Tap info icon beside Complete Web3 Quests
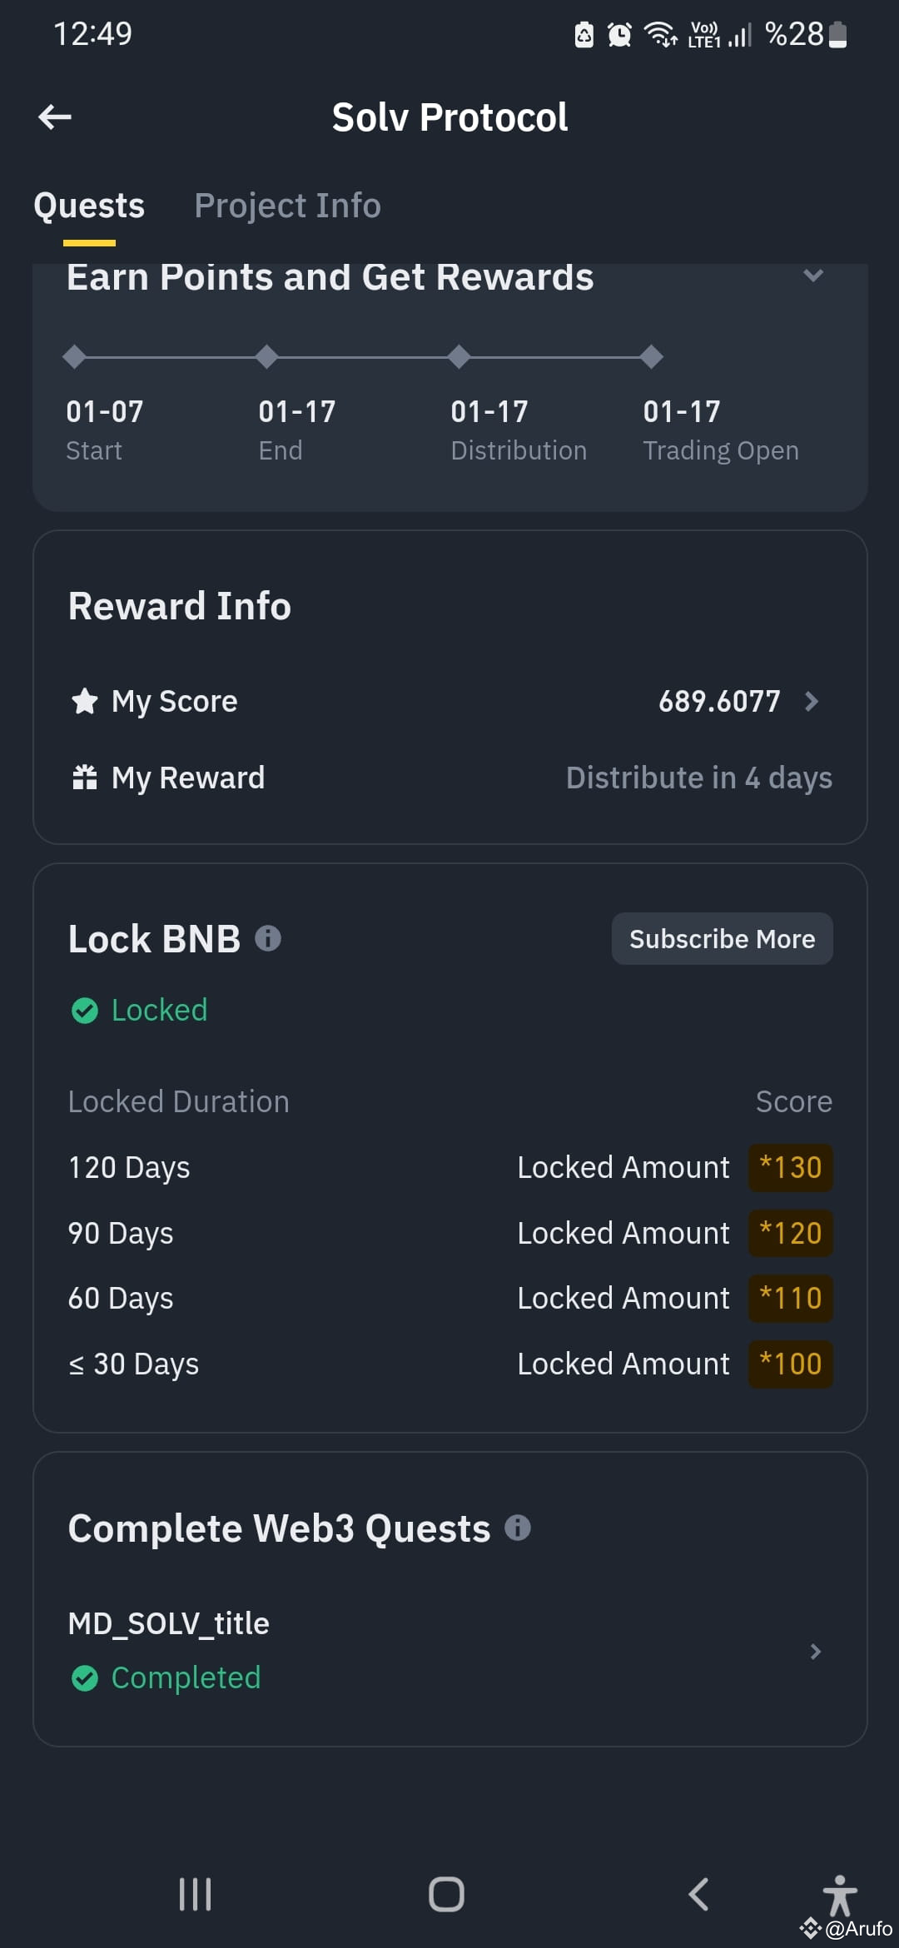899x1948 pixels. point(518,1528)
